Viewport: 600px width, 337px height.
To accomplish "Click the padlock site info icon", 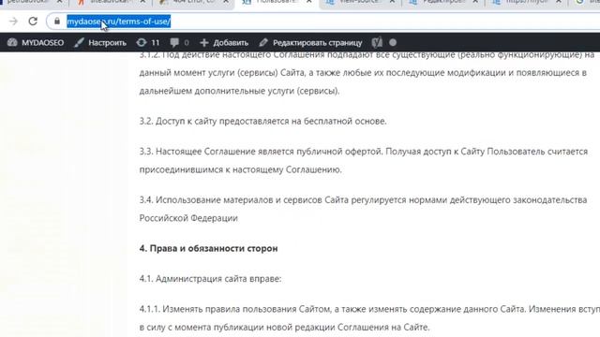I will [57, 22].
